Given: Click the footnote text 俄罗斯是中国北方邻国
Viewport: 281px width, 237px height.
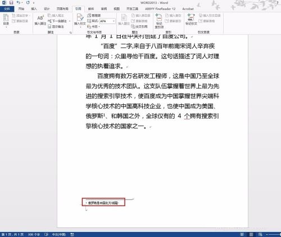Looking at the screenshot, I should pyautogui.click(x=103, y=203).
